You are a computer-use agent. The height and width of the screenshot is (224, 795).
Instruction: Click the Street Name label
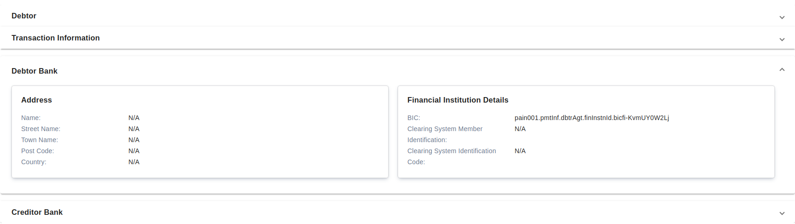[41, 129]
